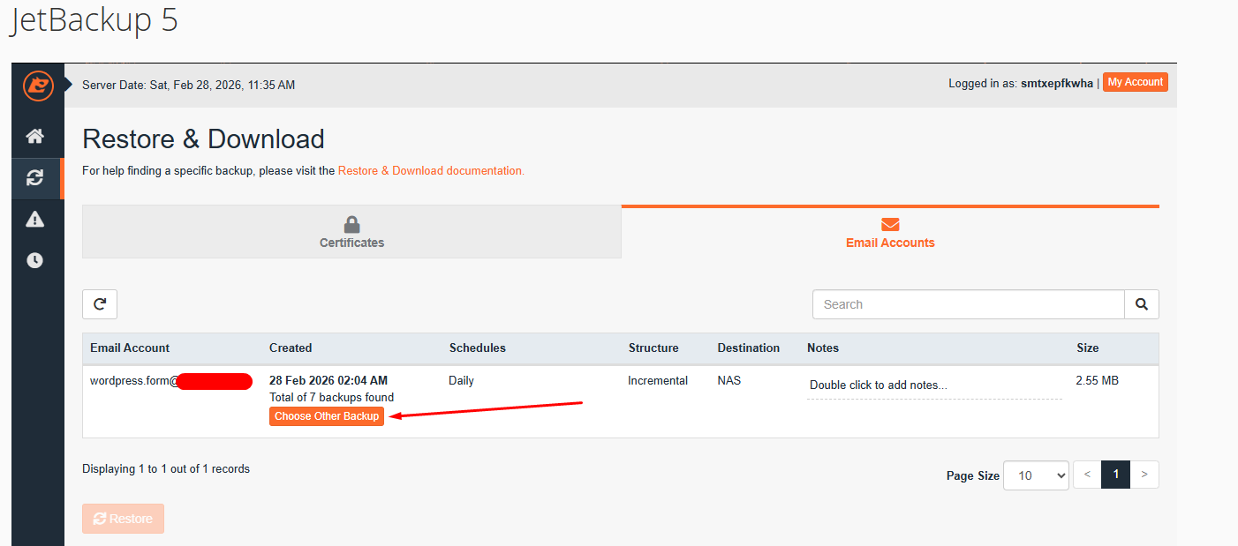1238x546 pixels.
Task: Focus the Search input field
Action: click(x=968, y=304)
